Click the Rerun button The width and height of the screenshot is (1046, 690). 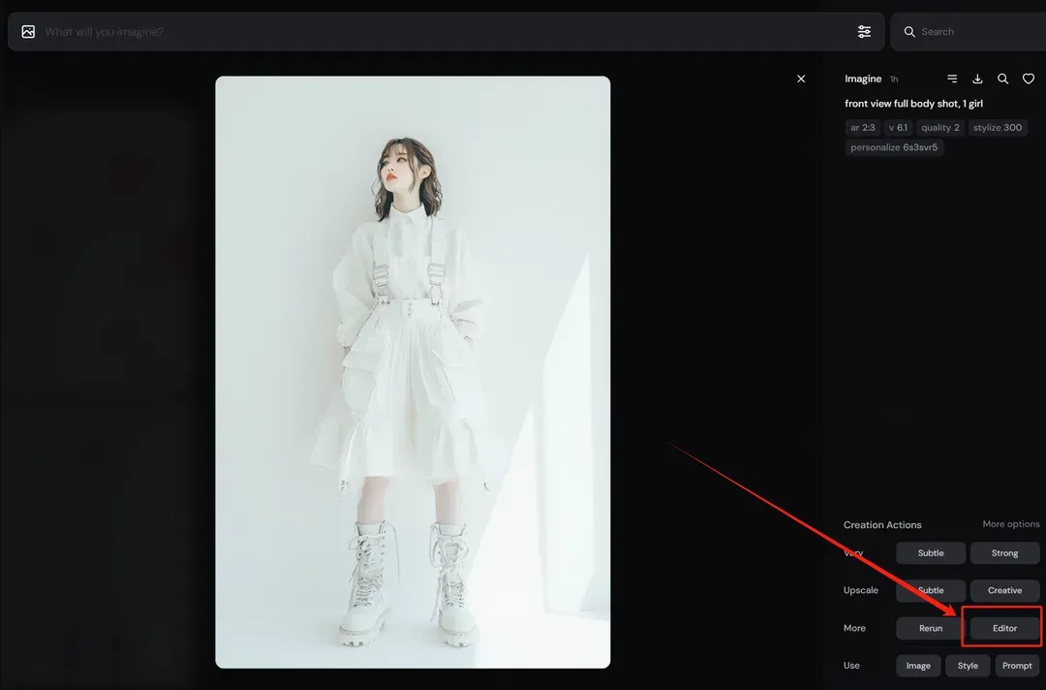point(931,628)
